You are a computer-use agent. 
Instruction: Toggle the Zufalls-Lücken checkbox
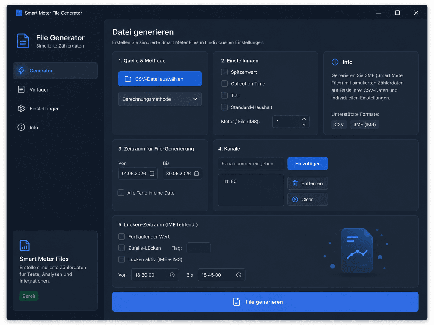pos(122,248)
